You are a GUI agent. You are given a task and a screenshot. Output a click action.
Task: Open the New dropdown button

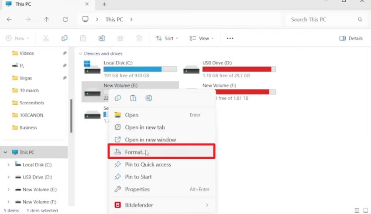(17, 38)
